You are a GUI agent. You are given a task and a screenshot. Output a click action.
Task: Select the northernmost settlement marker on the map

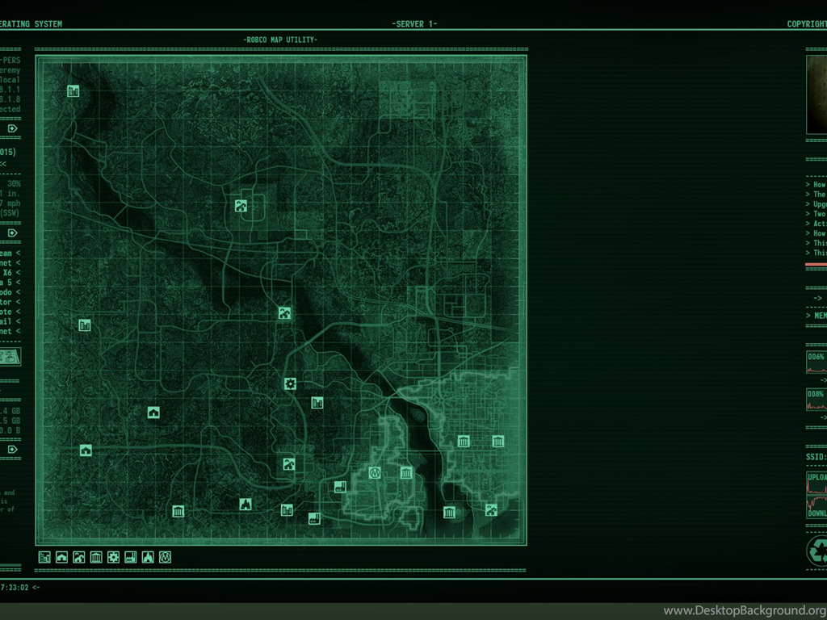tap(241, 205)
